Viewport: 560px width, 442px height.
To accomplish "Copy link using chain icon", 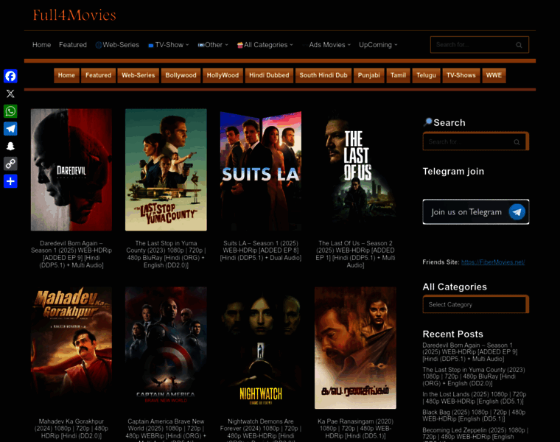I will [10, 164].
